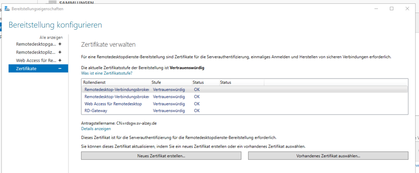The width and height of the screenshot is (419, 173).
Task: Collapse the Zertifikate section minus icon
Action: point(60,69)
